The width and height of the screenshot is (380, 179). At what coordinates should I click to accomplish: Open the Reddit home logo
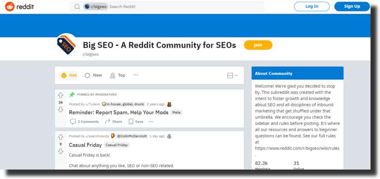click(x=19, y=7)
